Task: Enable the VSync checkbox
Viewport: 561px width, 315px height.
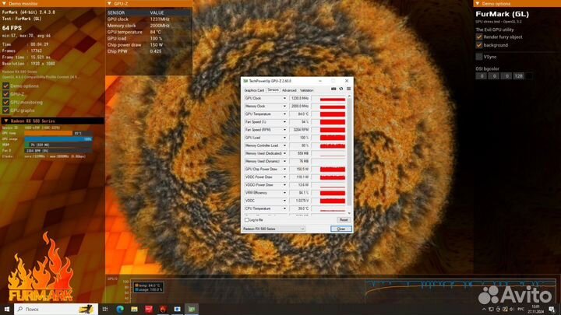Action: point(479,57)
